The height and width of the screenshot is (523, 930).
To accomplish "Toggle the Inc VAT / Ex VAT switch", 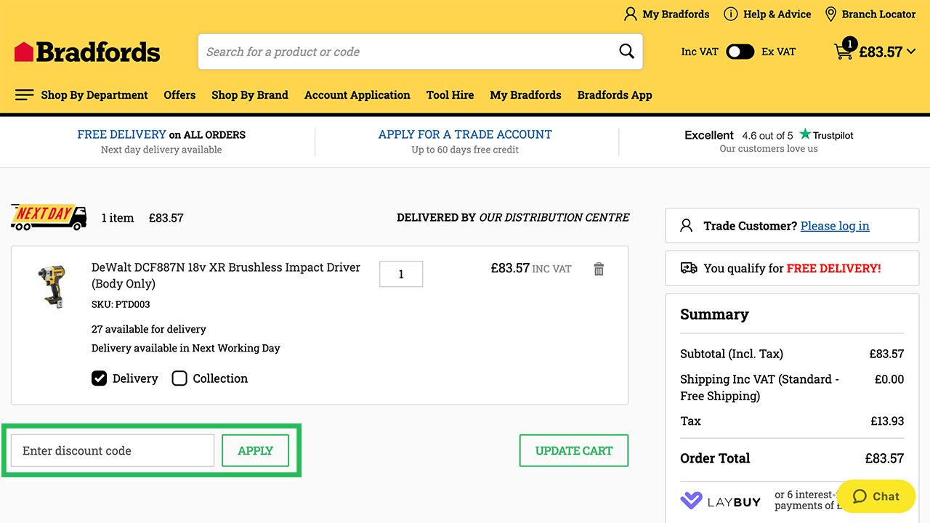I will click(x=740, y=52).
